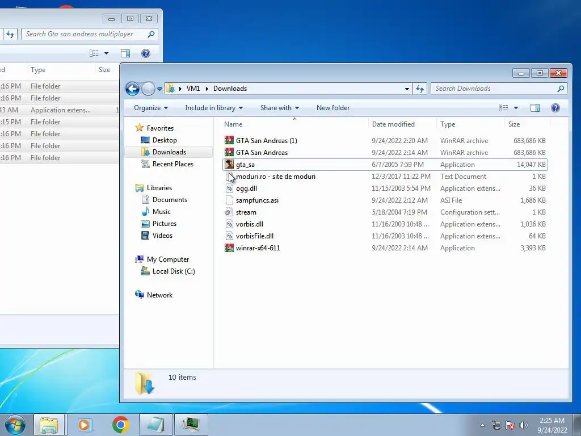Click the Help icon in Downloads window
Viewport: 581px width, 436px height.
555,108
